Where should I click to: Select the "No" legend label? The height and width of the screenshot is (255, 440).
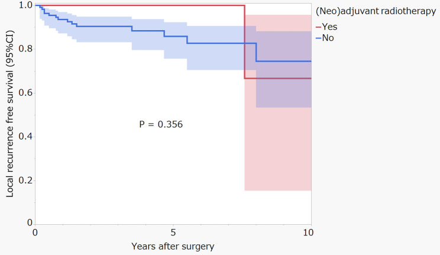[x=327, y=38]
